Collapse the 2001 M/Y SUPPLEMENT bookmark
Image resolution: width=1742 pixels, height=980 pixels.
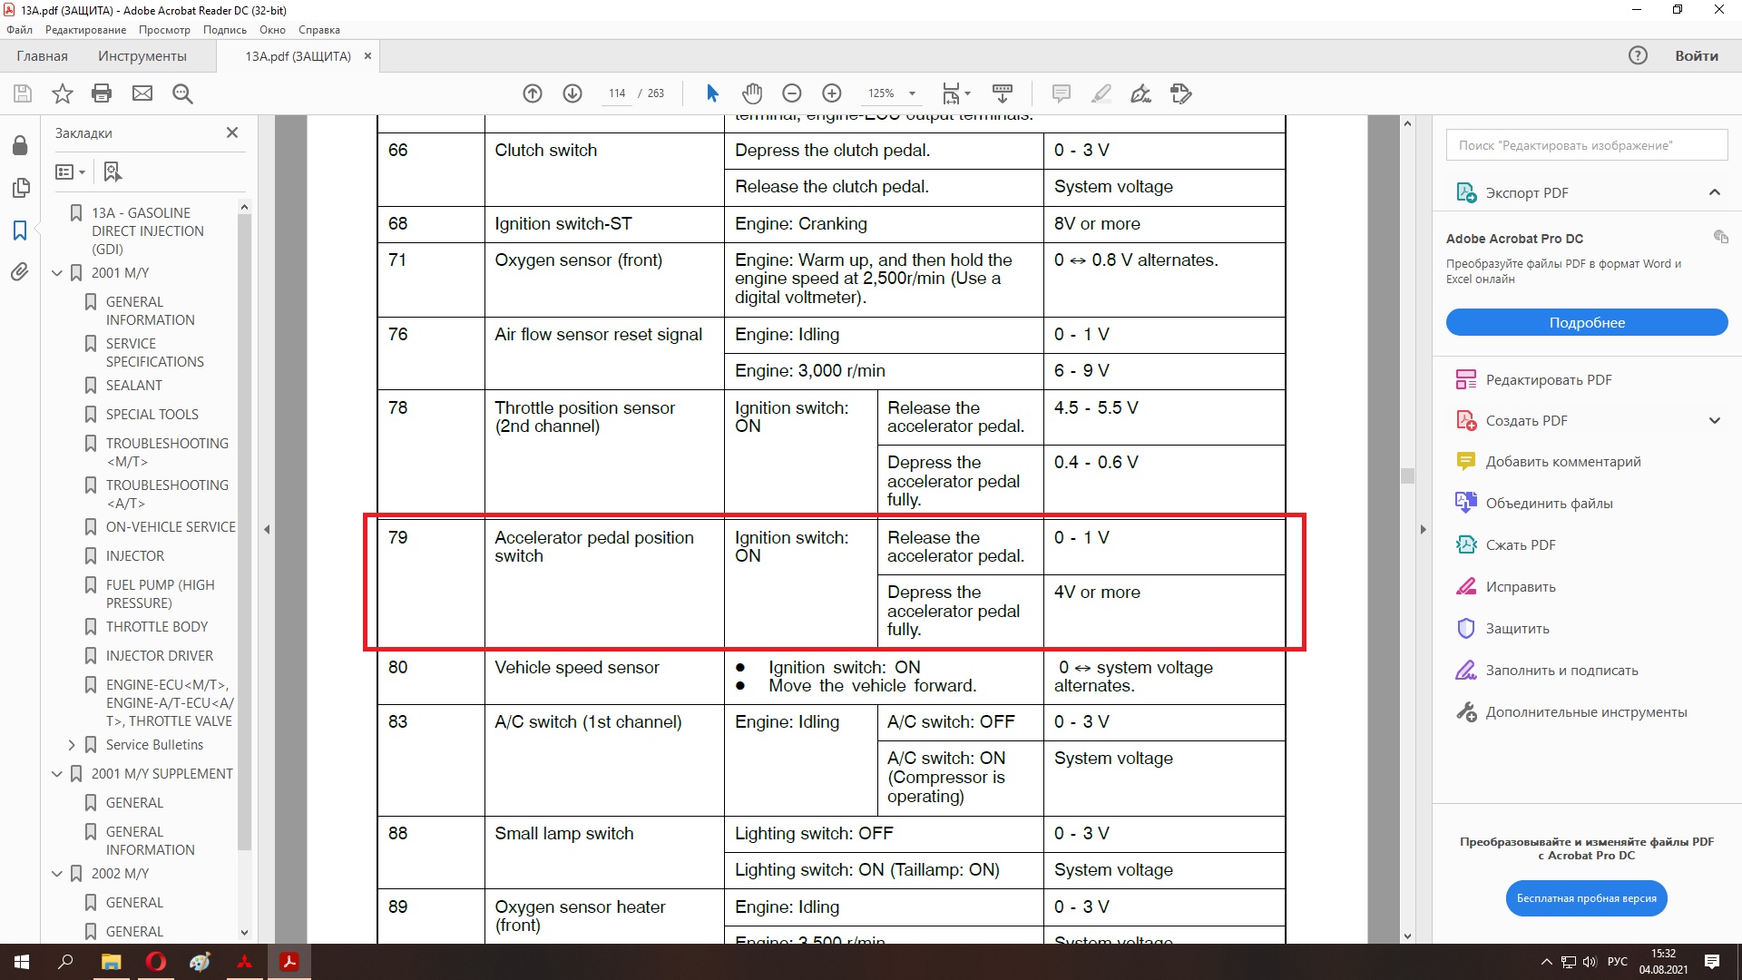click(x=57, y=774)
